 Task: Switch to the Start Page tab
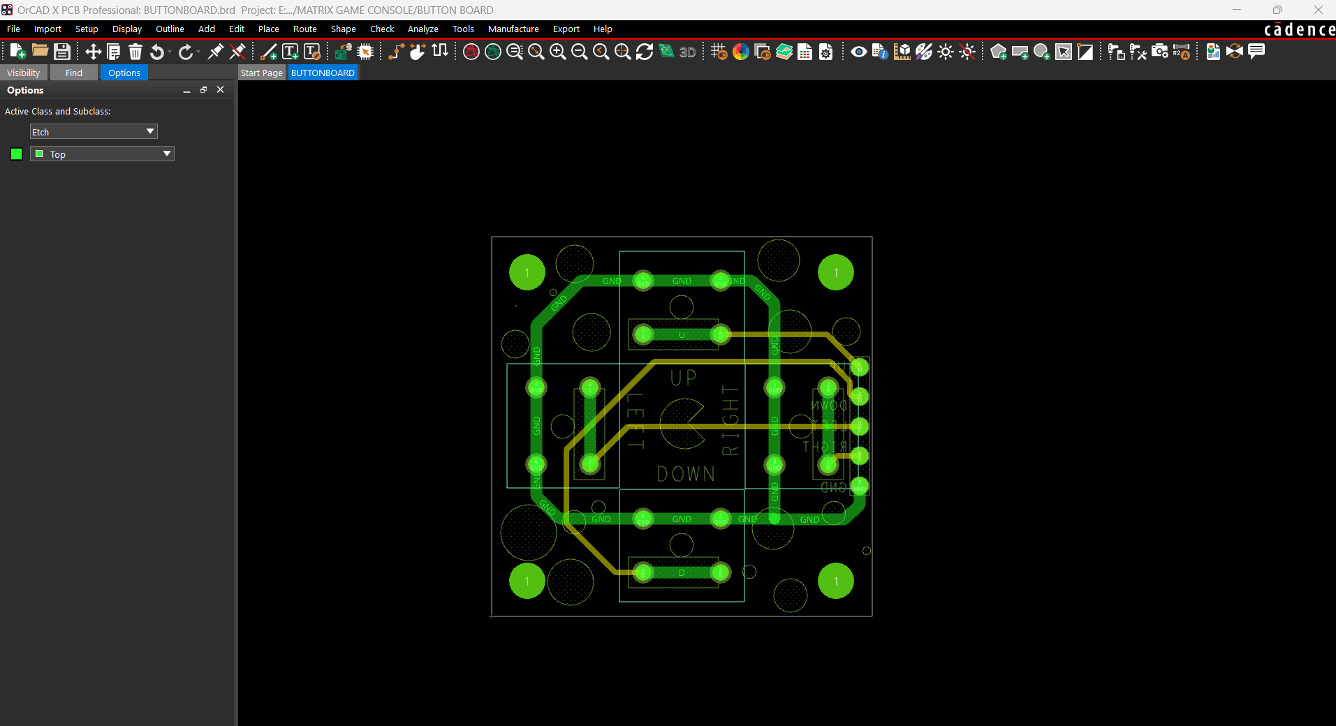click(261, 72)
